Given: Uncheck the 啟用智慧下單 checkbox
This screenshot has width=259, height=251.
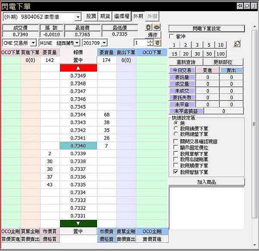Looking at the screenshot, I should (x=176, y=172).
